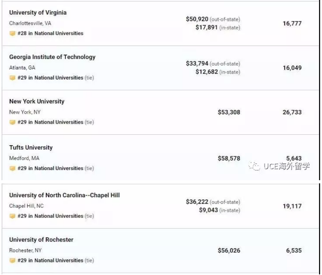Click the WeChat logo icon in the watermark
Image resolution: width=322 pixels, height=275 pixels.
[x=255, y=166]
